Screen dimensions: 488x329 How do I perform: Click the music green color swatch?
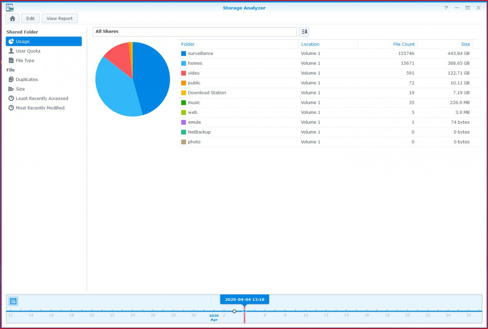tap(183, 103)
